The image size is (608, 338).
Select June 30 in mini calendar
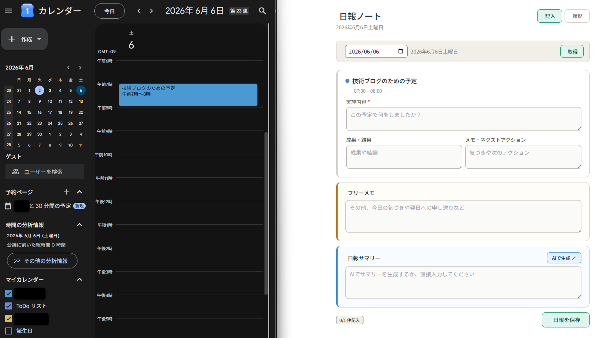tap(40, 134)
